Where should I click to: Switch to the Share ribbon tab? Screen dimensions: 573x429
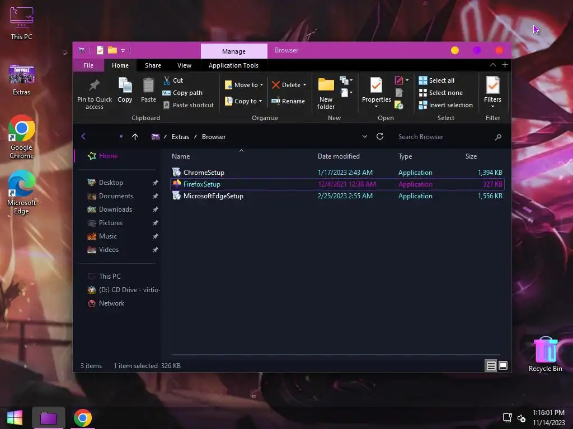[153, 65]
